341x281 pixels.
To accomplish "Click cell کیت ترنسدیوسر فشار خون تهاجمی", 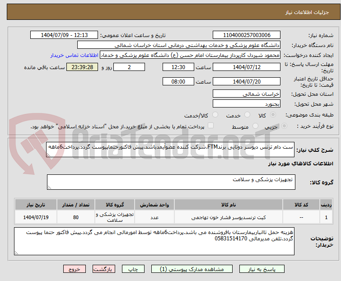I will pos(229,217).
